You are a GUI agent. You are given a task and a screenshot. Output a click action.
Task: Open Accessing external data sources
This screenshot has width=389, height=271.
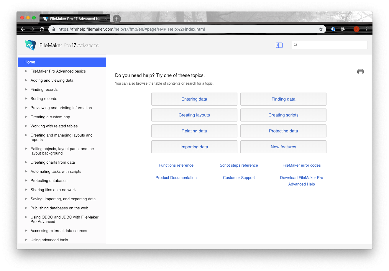click(59, 231)
